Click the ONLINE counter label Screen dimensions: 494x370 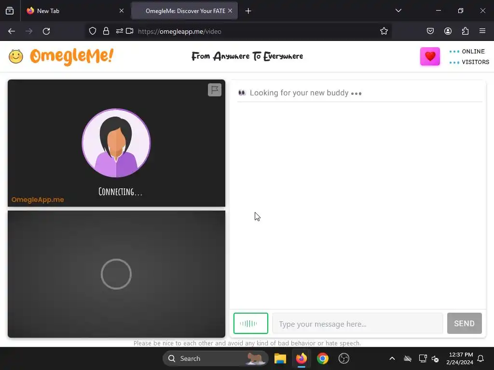pyautogui.click(x=473, y=51)
